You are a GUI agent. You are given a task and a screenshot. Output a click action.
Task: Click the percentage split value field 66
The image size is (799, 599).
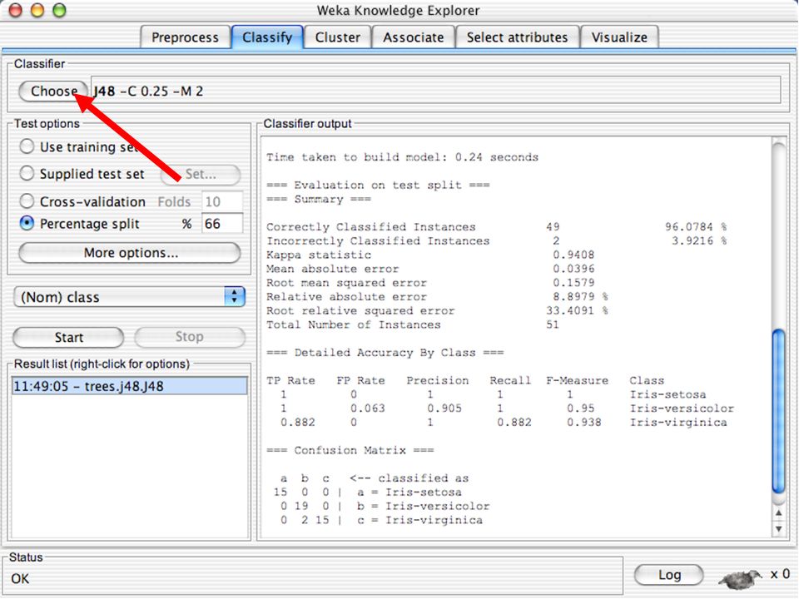[x=222, y=224]
